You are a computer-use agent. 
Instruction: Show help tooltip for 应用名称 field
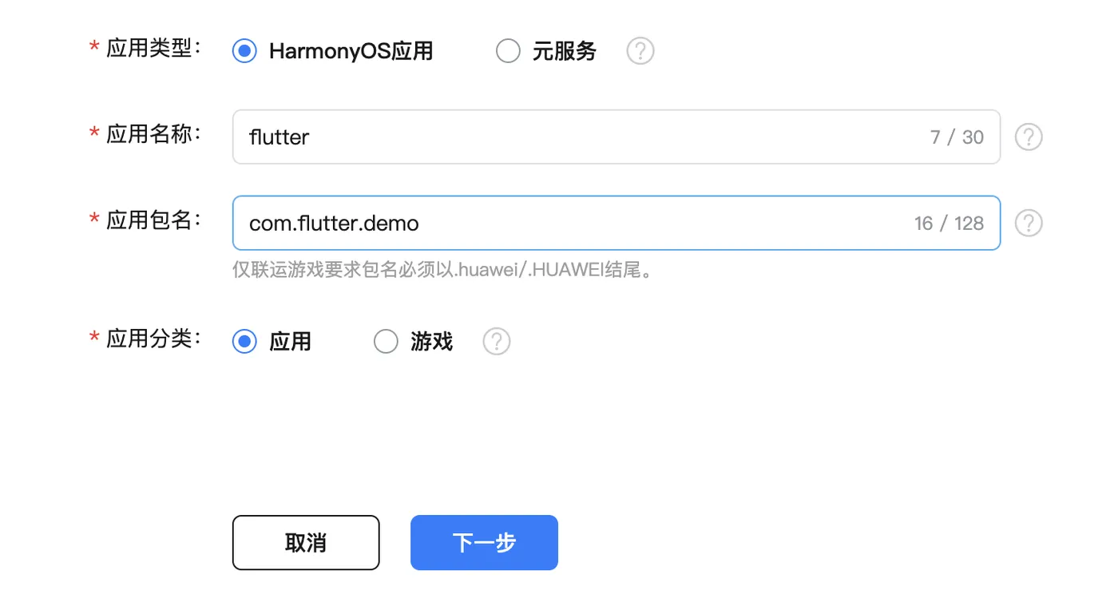(x=1029, y=137)
